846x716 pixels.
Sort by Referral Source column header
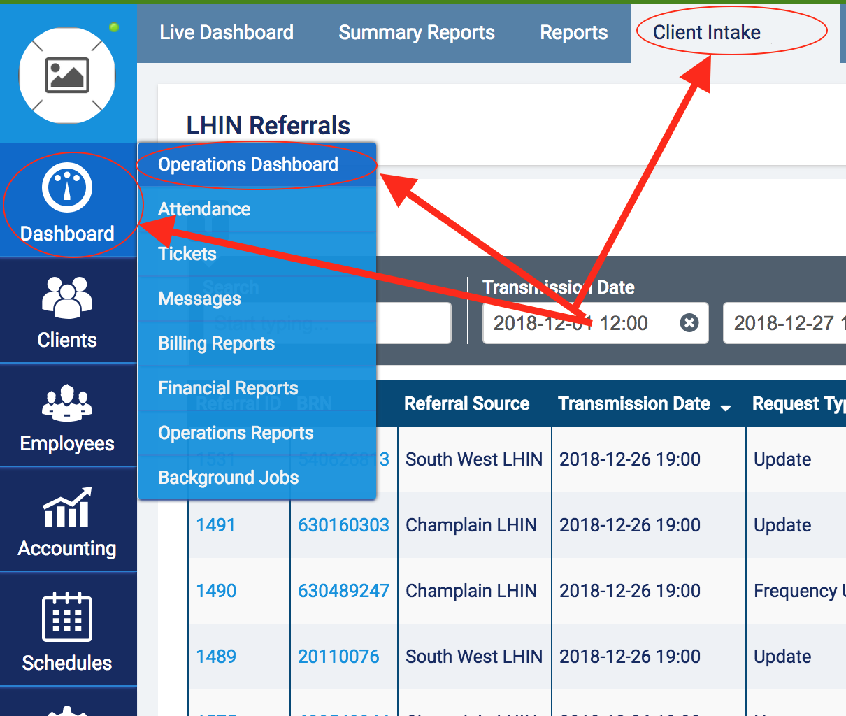(466, 403)
